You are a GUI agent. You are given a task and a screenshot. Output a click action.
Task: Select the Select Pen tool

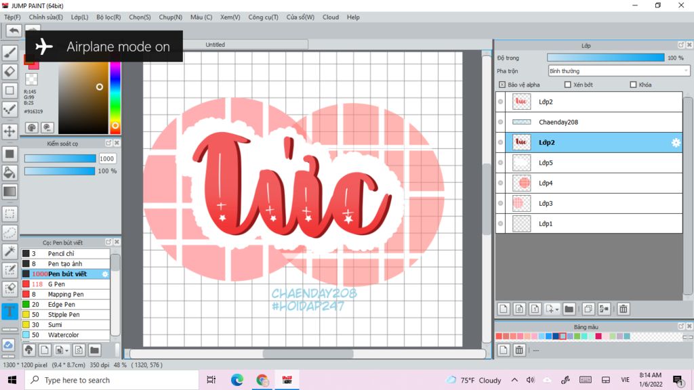tap(9, 269)
